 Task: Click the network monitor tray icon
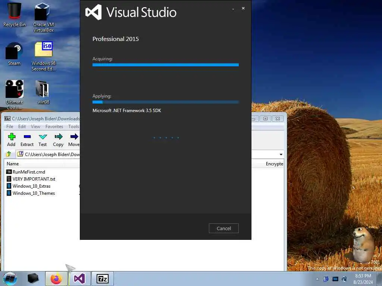click(335, 279)
